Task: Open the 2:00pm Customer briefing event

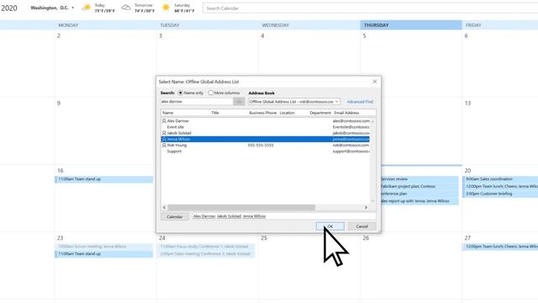Action: (x=500, y=194)
